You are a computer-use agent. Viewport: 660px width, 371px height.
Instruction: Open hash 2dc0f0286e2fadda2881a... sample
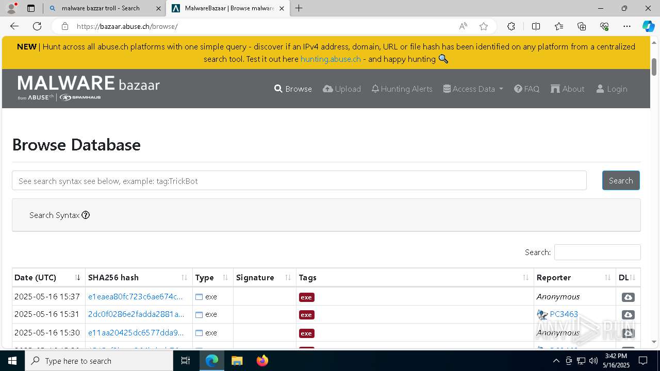[136, 314]
